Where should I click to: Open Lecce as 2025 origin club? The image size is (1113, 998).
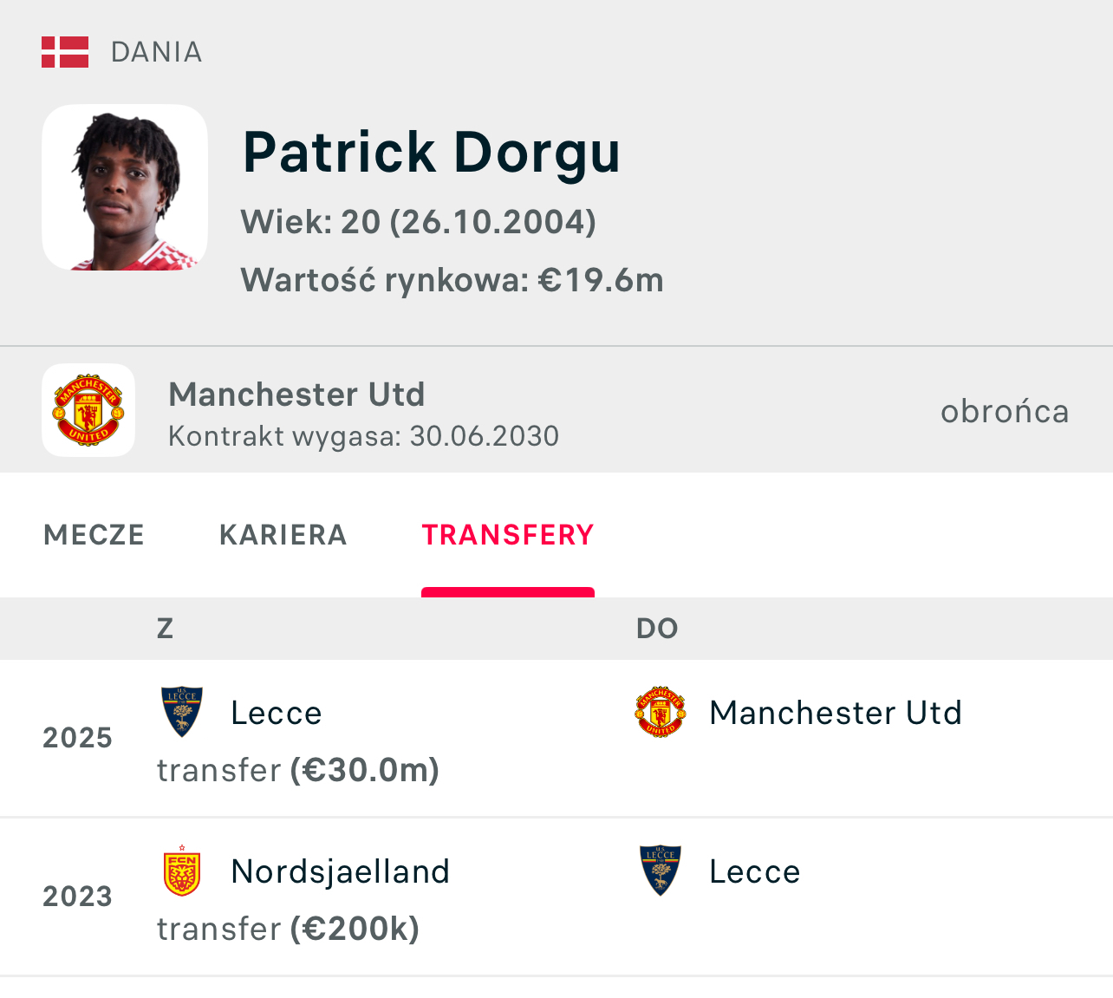click(277, 713)
